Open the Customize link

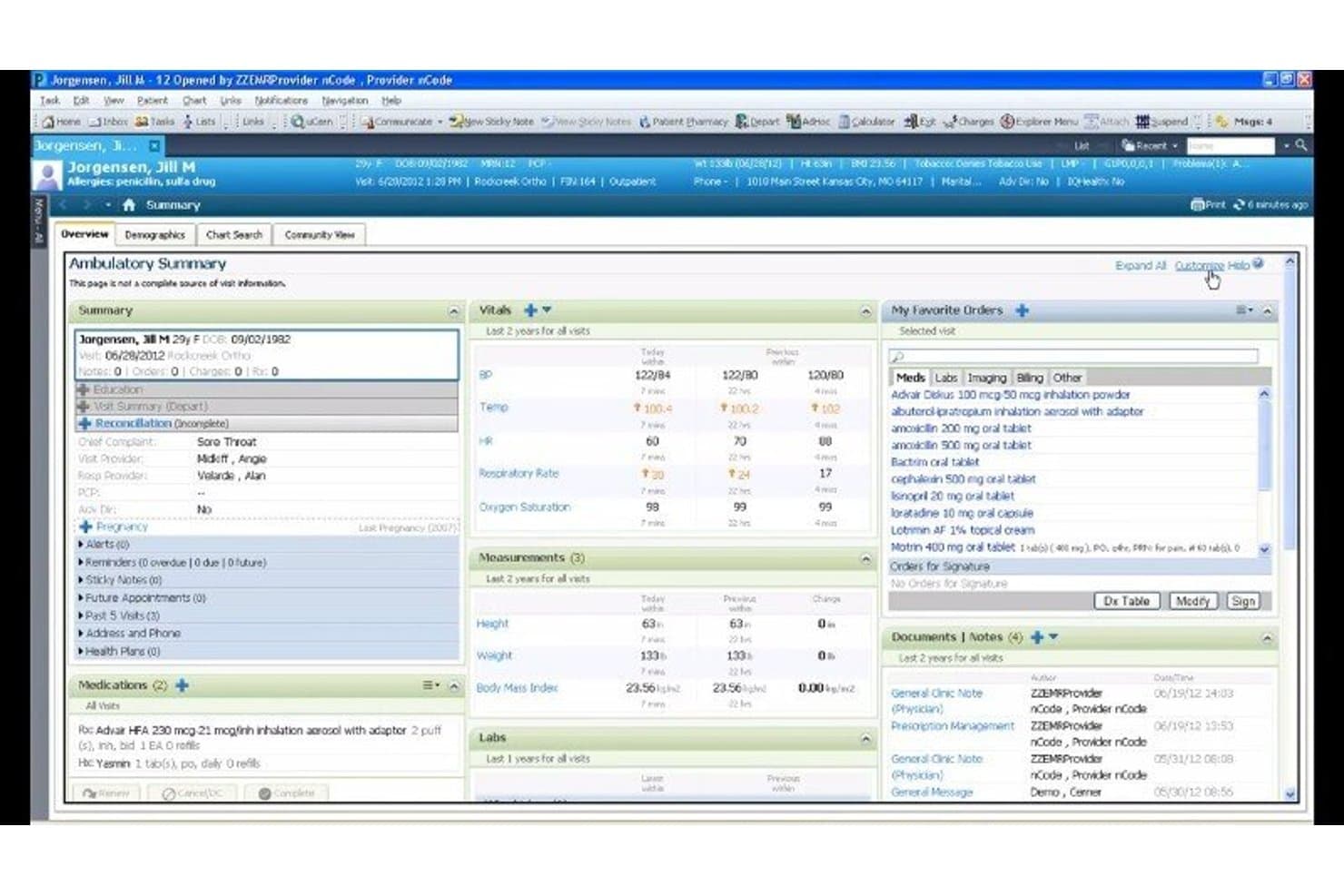pos(1199,266)
